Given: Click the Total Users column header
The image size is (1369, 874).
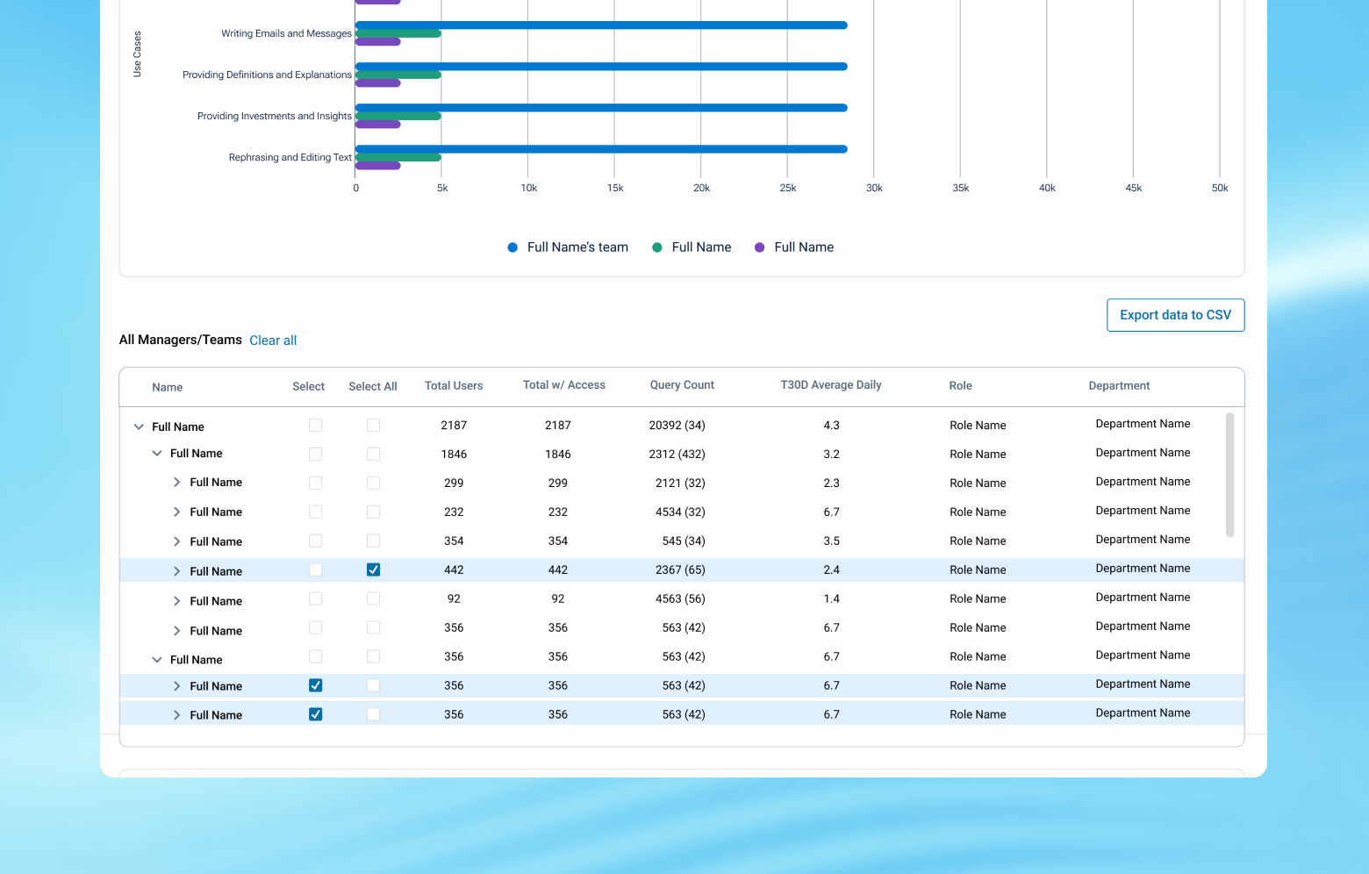Looking at the screenshot, I should [x=454, y=386].
